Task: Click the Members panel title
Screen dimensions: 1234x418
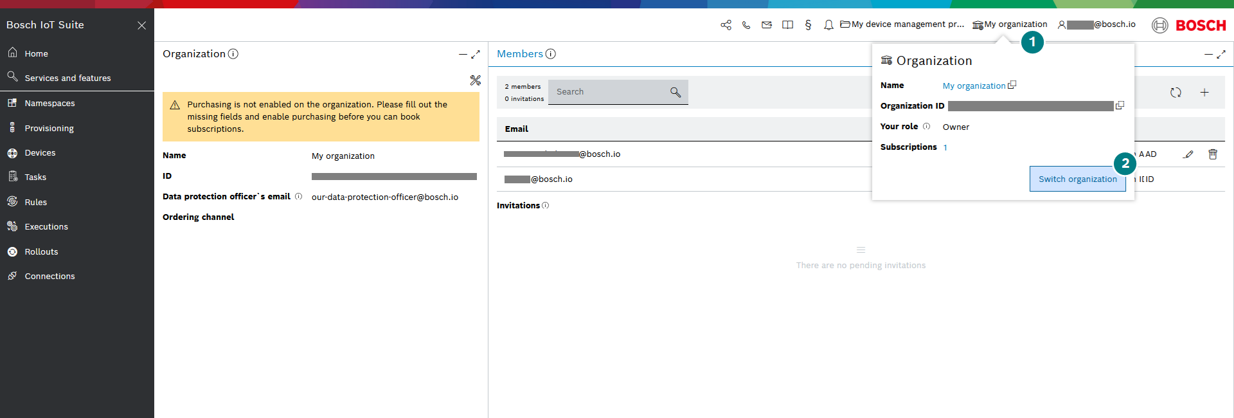Action: (520, 54)
